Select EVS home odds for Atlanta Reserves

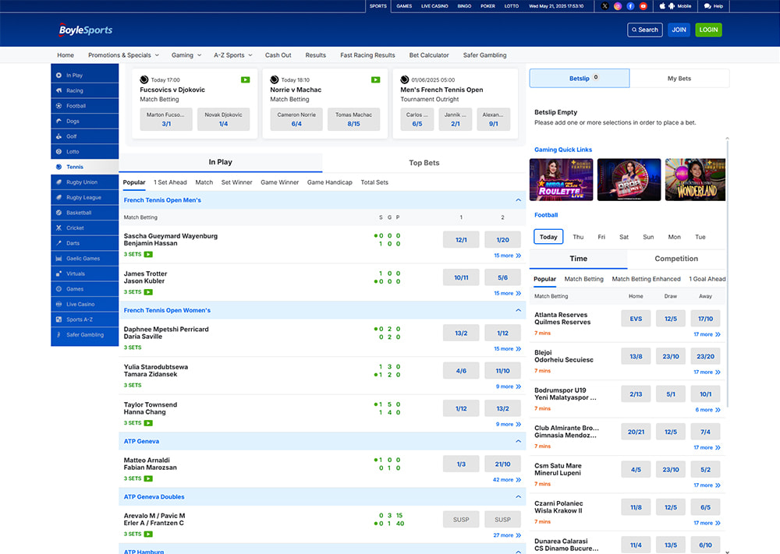tap(636, 319)
